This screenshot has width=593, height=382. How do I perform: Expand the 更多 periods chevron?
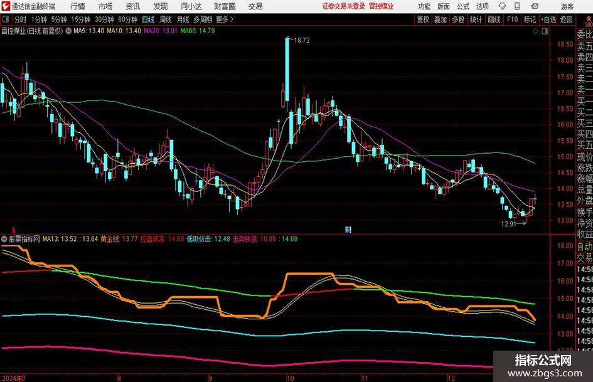[x=232, y=19]
